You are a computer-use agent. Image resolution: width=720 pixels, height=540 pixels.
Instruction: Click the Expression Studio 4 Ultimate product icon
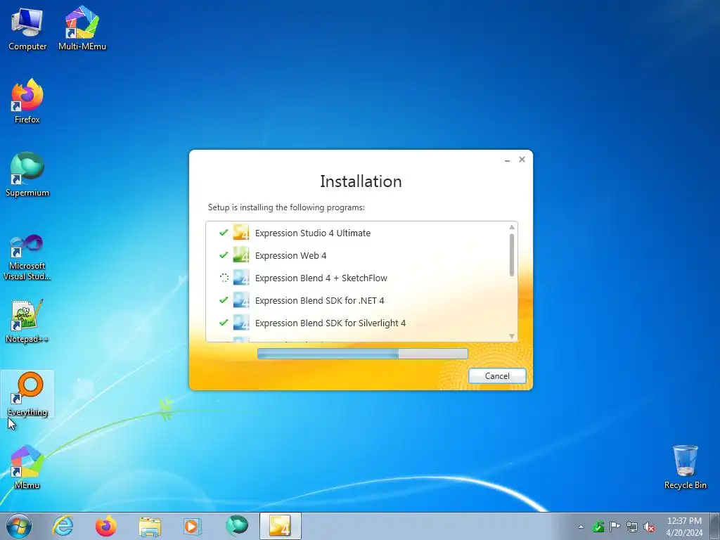pyautogui.click(x=241, y=232)
